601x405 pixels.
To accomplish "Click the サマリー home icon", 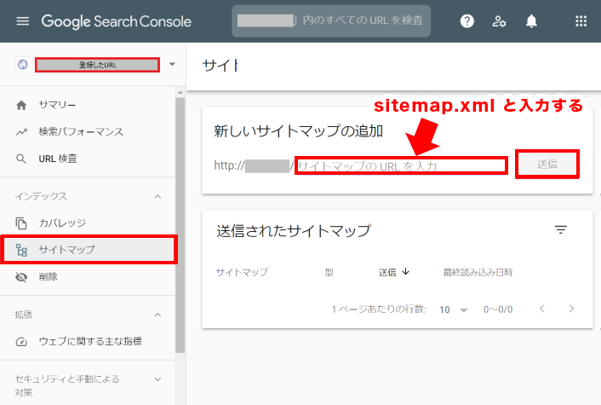I will click(x=21, y=105).
